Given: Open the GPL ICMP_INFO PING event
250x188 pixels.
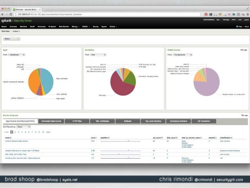Looking at the screenshot, I should click(16, 155).
